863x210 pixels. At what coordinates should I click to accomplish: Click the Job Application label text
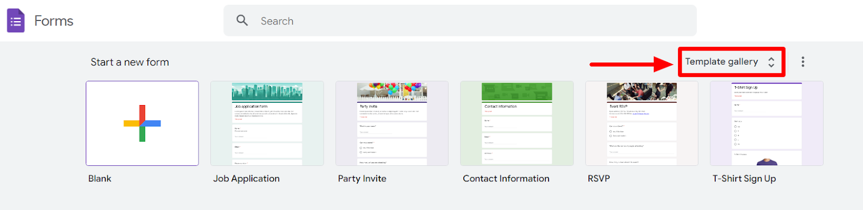246,179
